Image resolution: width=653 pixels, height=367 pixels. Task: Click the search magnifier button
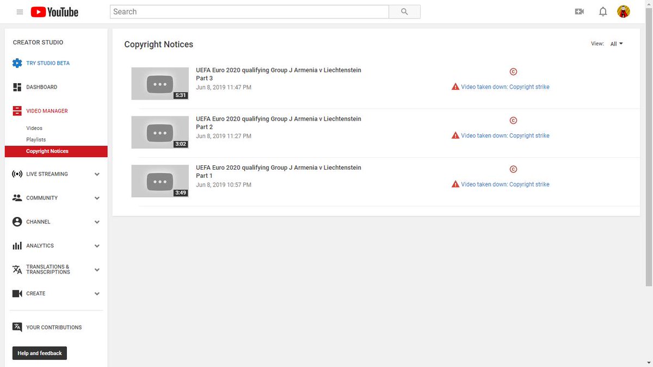(x=404, y=12)
